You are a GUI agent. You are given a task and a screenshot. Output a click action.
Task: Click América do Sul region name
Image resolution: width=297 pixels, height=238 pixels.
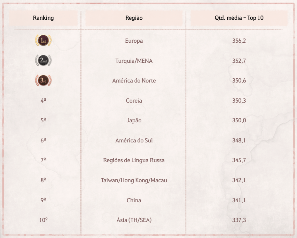(x=134, y=141)
